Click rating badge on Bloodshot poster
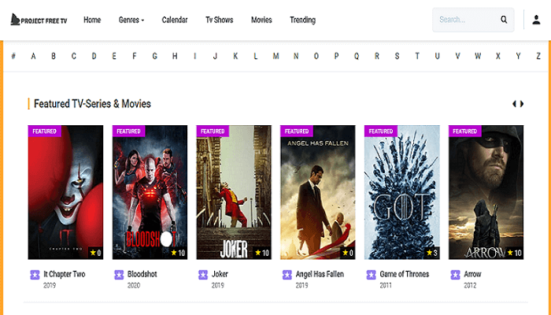 [178, 253]
